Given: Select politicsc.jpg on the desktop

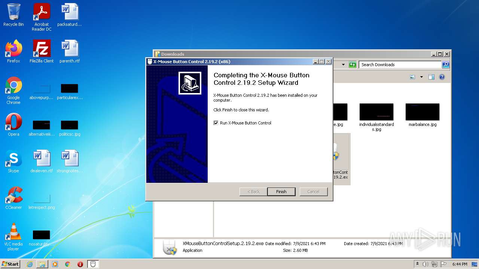Looking at the screenshot, I should tap(70, 128).
